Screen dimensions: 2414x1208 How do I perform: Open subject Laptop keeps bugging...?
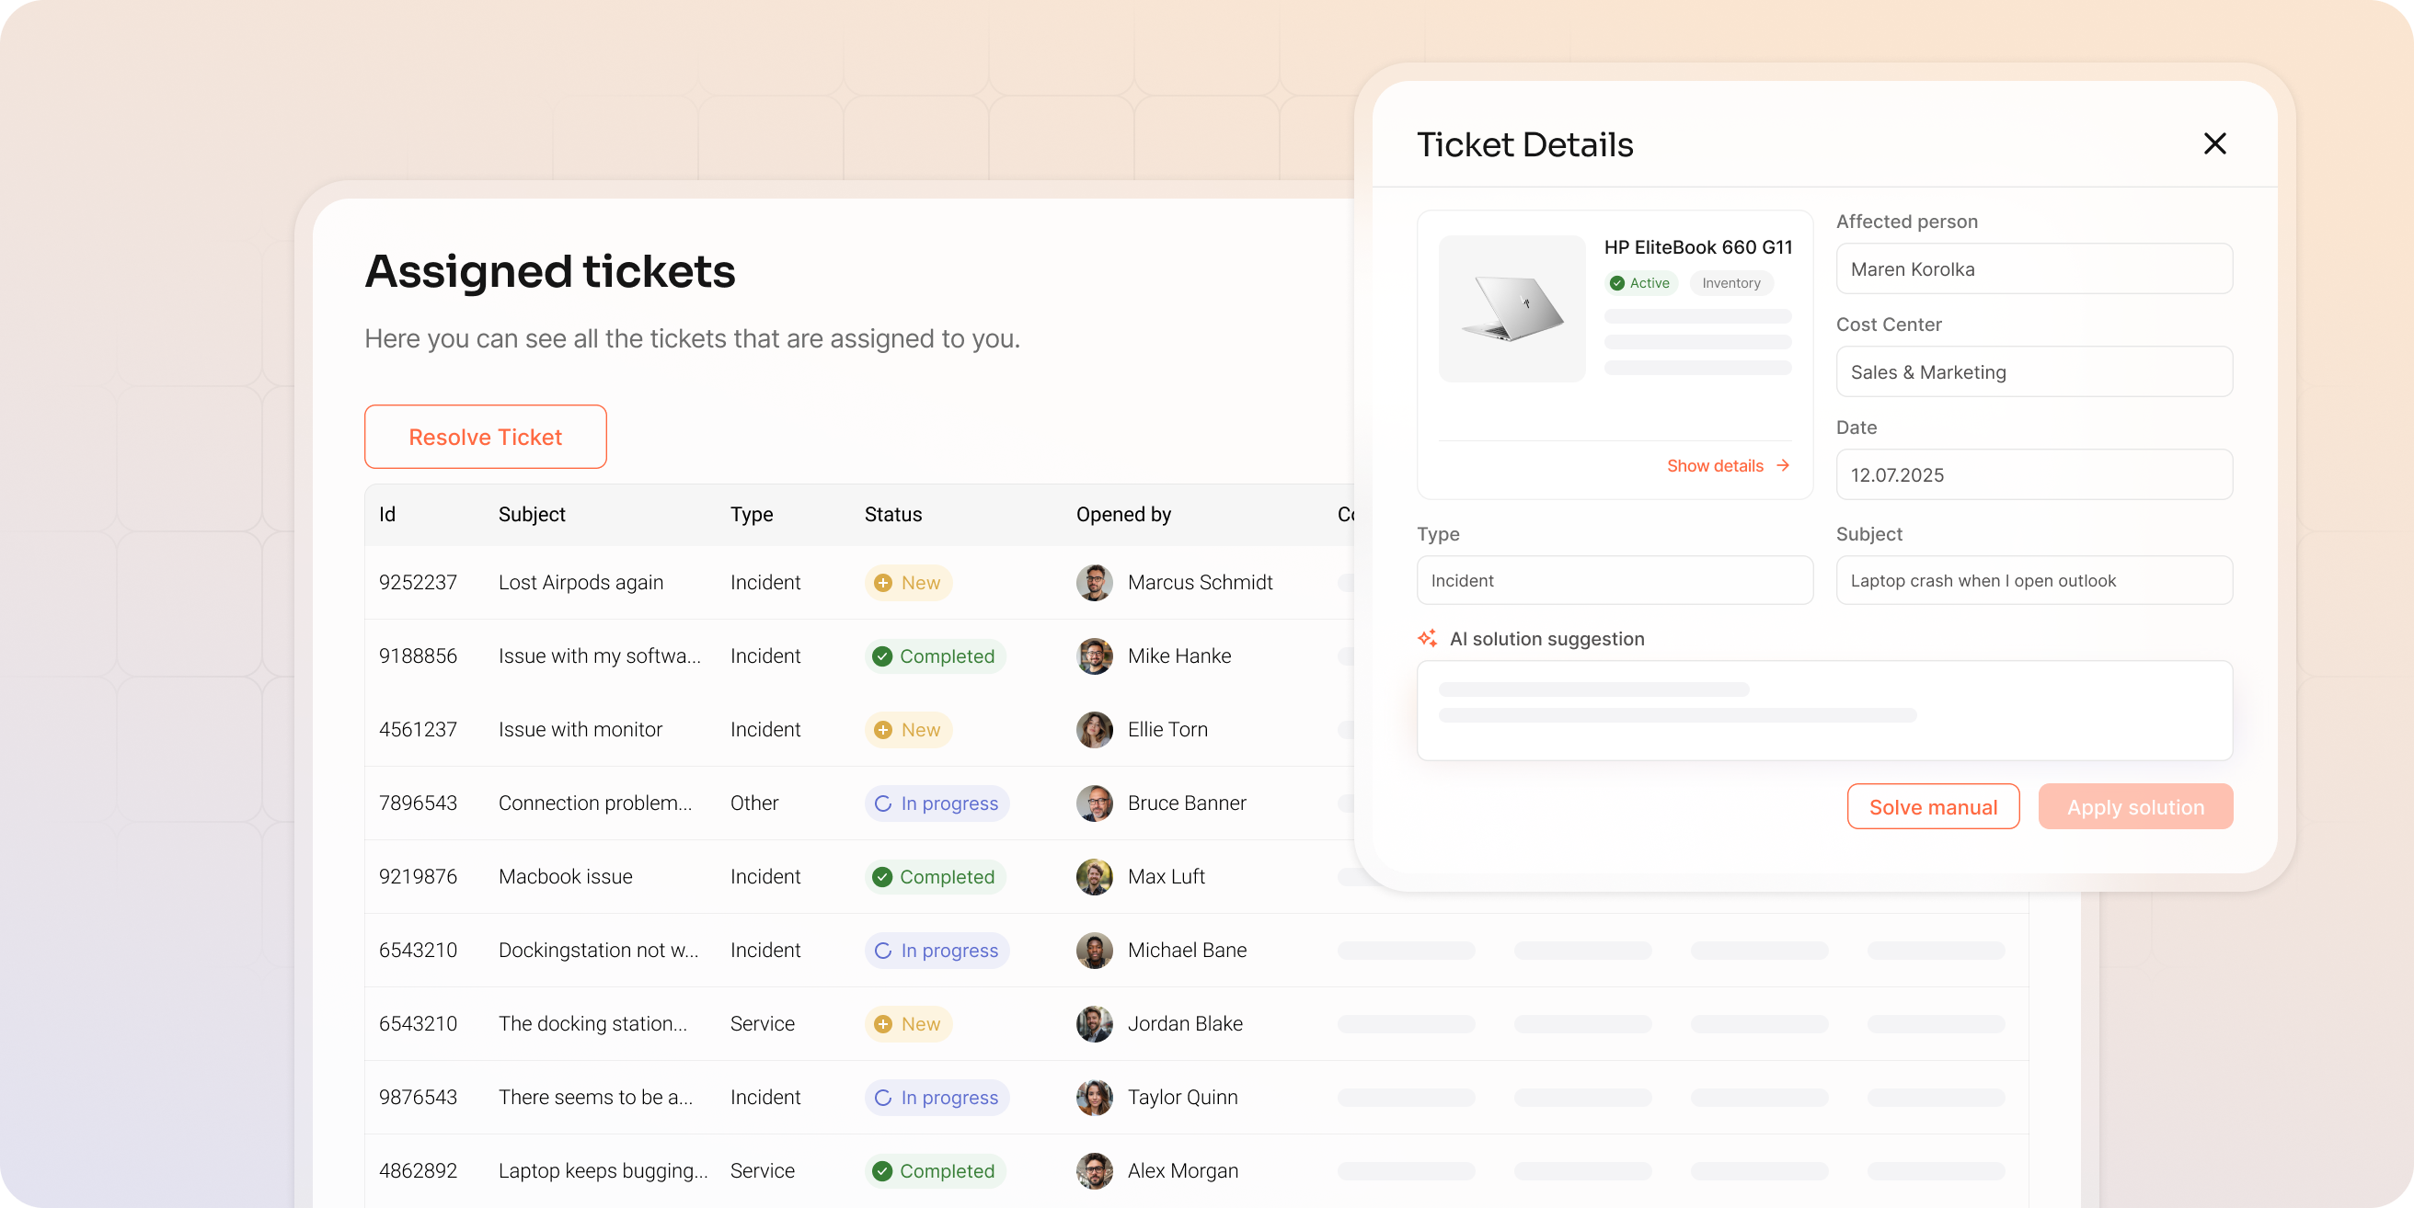click(603, 1170)
